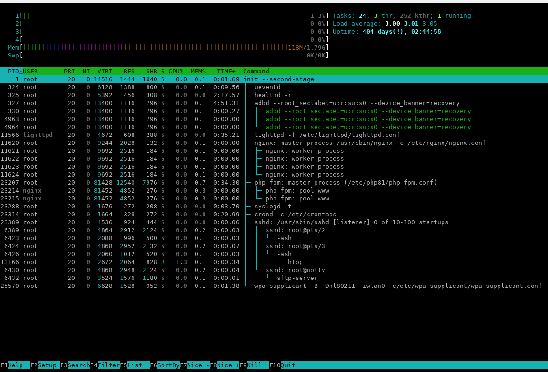Screen dimensions: 548x372
Task: Select the php-fpm master process row
Action: point(274,183)
